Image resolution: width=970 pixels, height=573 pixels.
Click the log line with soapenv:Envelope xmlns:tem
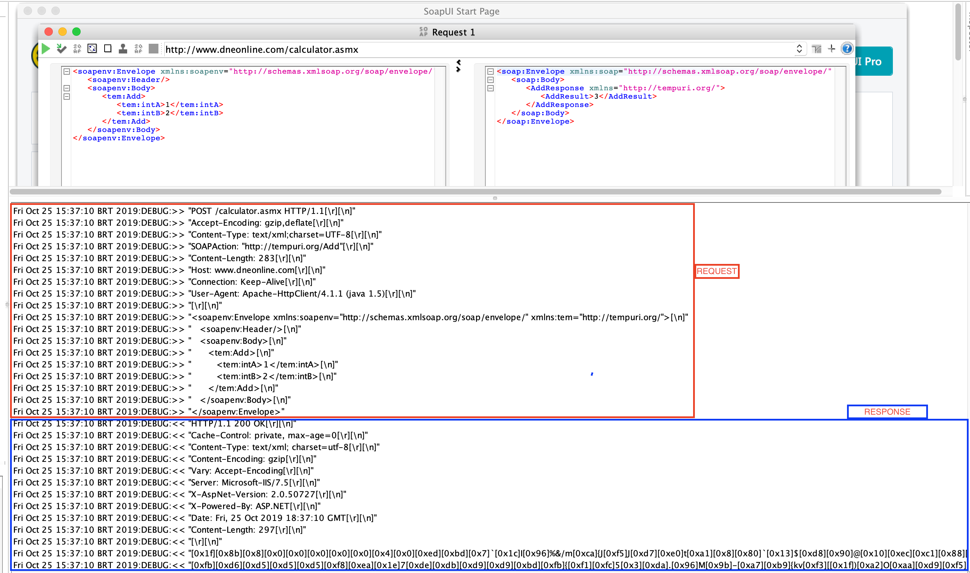pos(351,317)
